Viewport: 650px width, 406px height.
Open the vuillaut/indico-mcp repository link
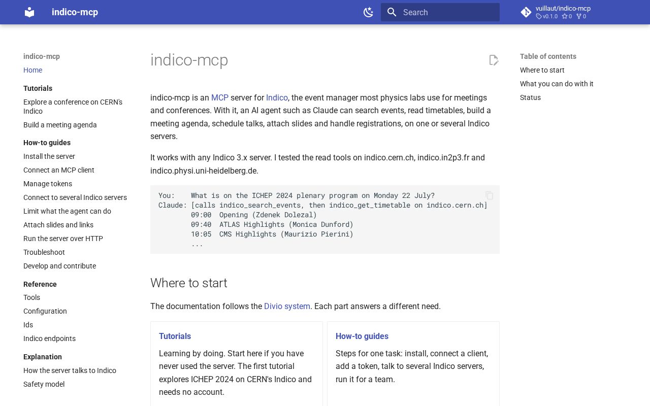click(x=563, y=9)
